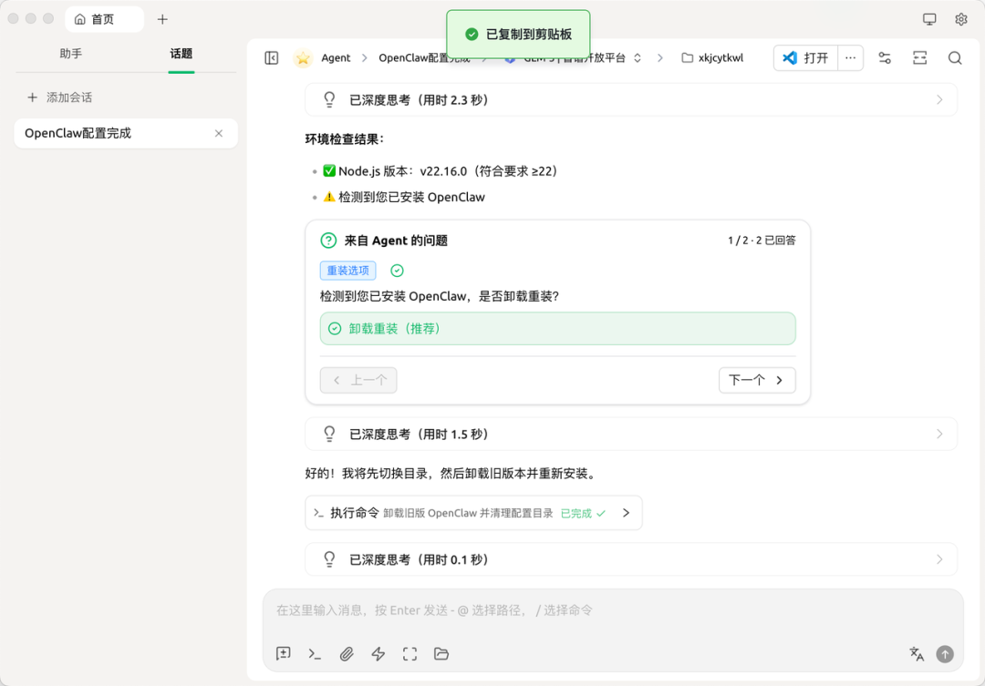The image size is (985, 686).
Task: Open search with the magnifier icon
Action: coord(954,57)
